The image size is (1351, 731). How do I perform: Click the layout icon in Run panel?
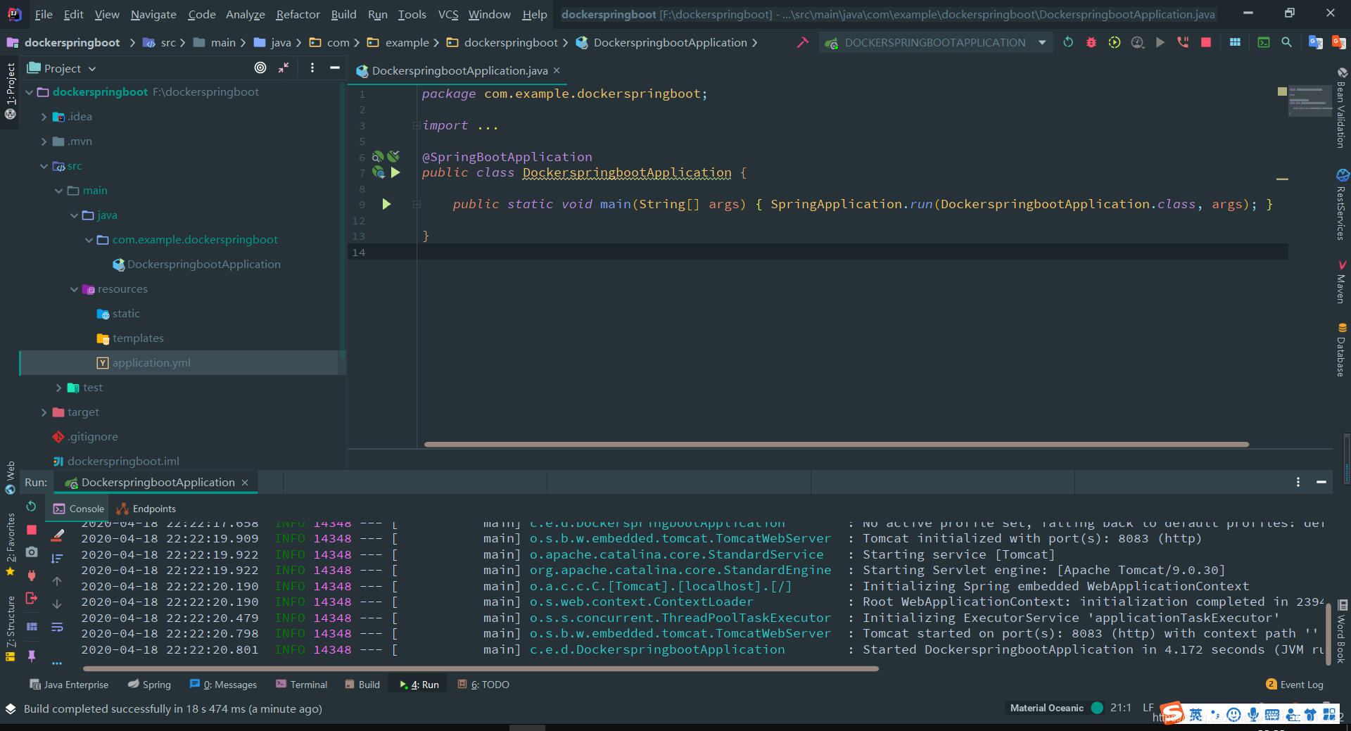[x=32, y=626]
